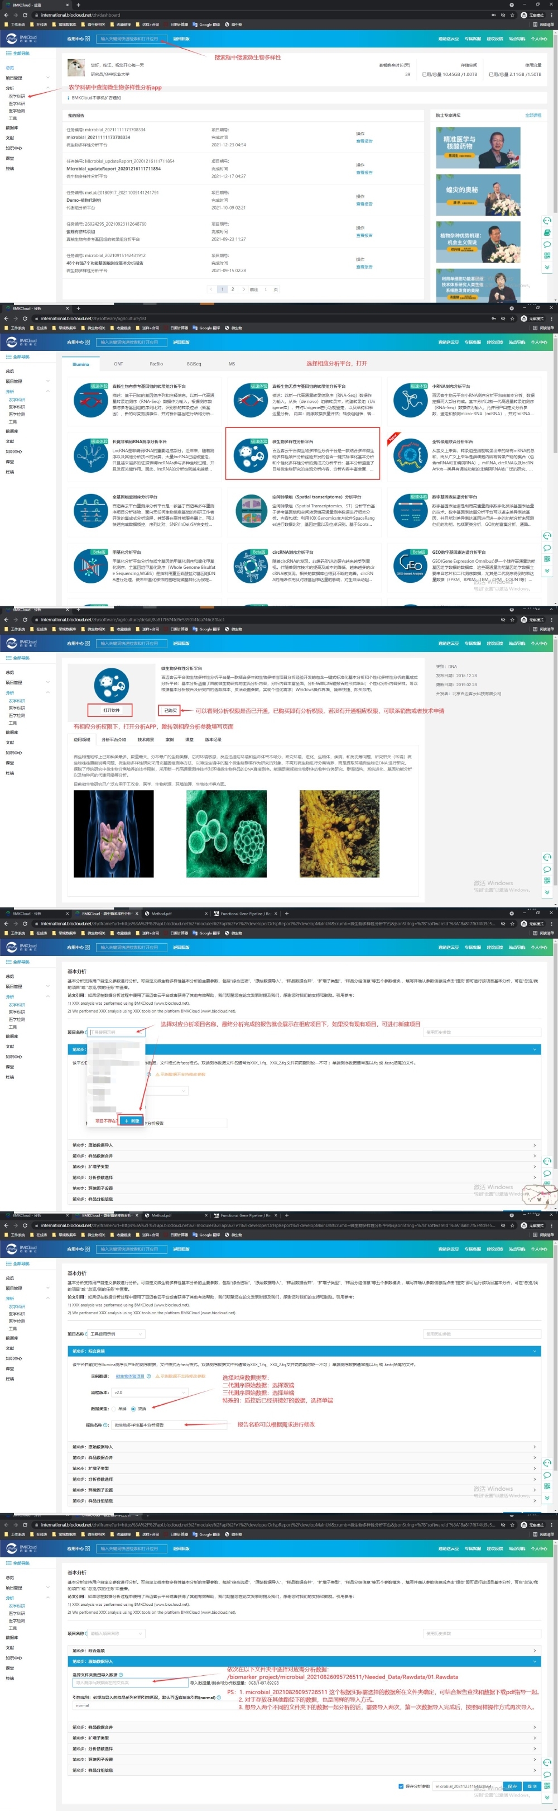Switch to the PacBio tab
This screenshot has width=558, height=1811.
156,363
